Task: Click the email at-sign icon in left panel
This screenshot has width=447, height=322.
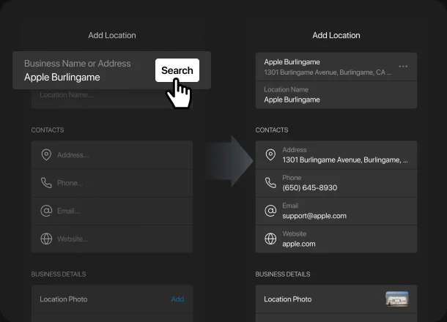Action: pyautogui.click(x=46, y=211)
